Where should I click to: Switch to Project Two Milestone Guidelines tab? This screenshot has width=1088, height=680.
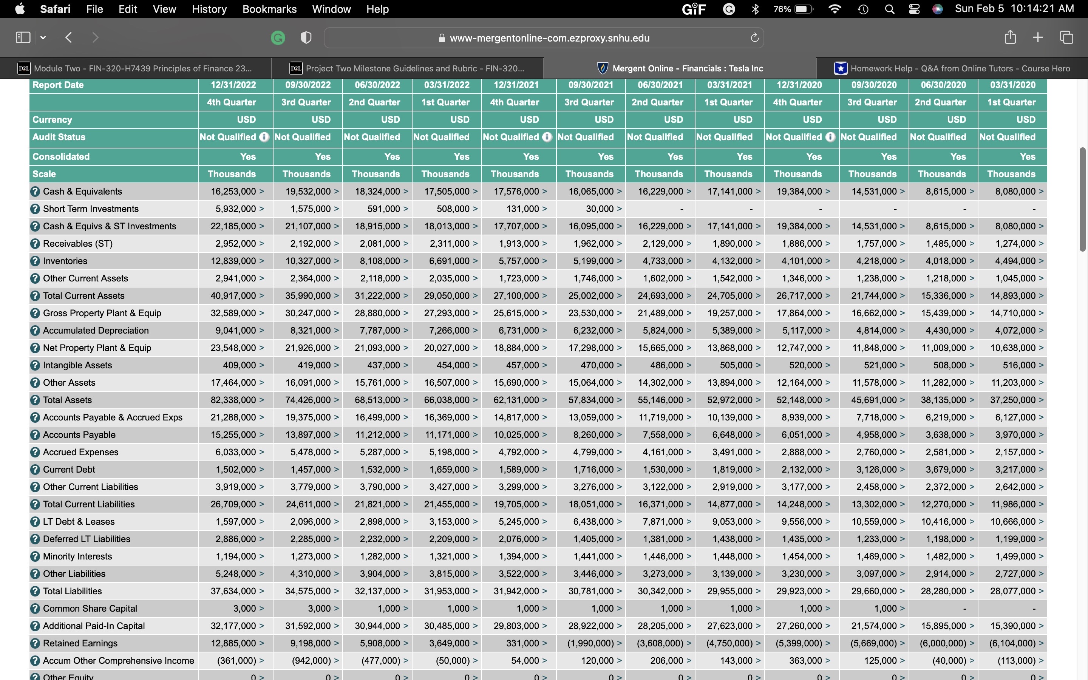point(407,68)
